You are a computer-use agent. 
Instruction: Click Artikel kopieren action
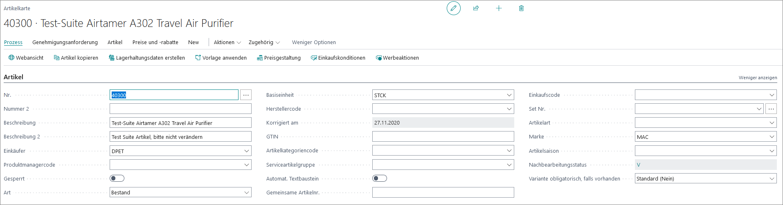[76, 58]
